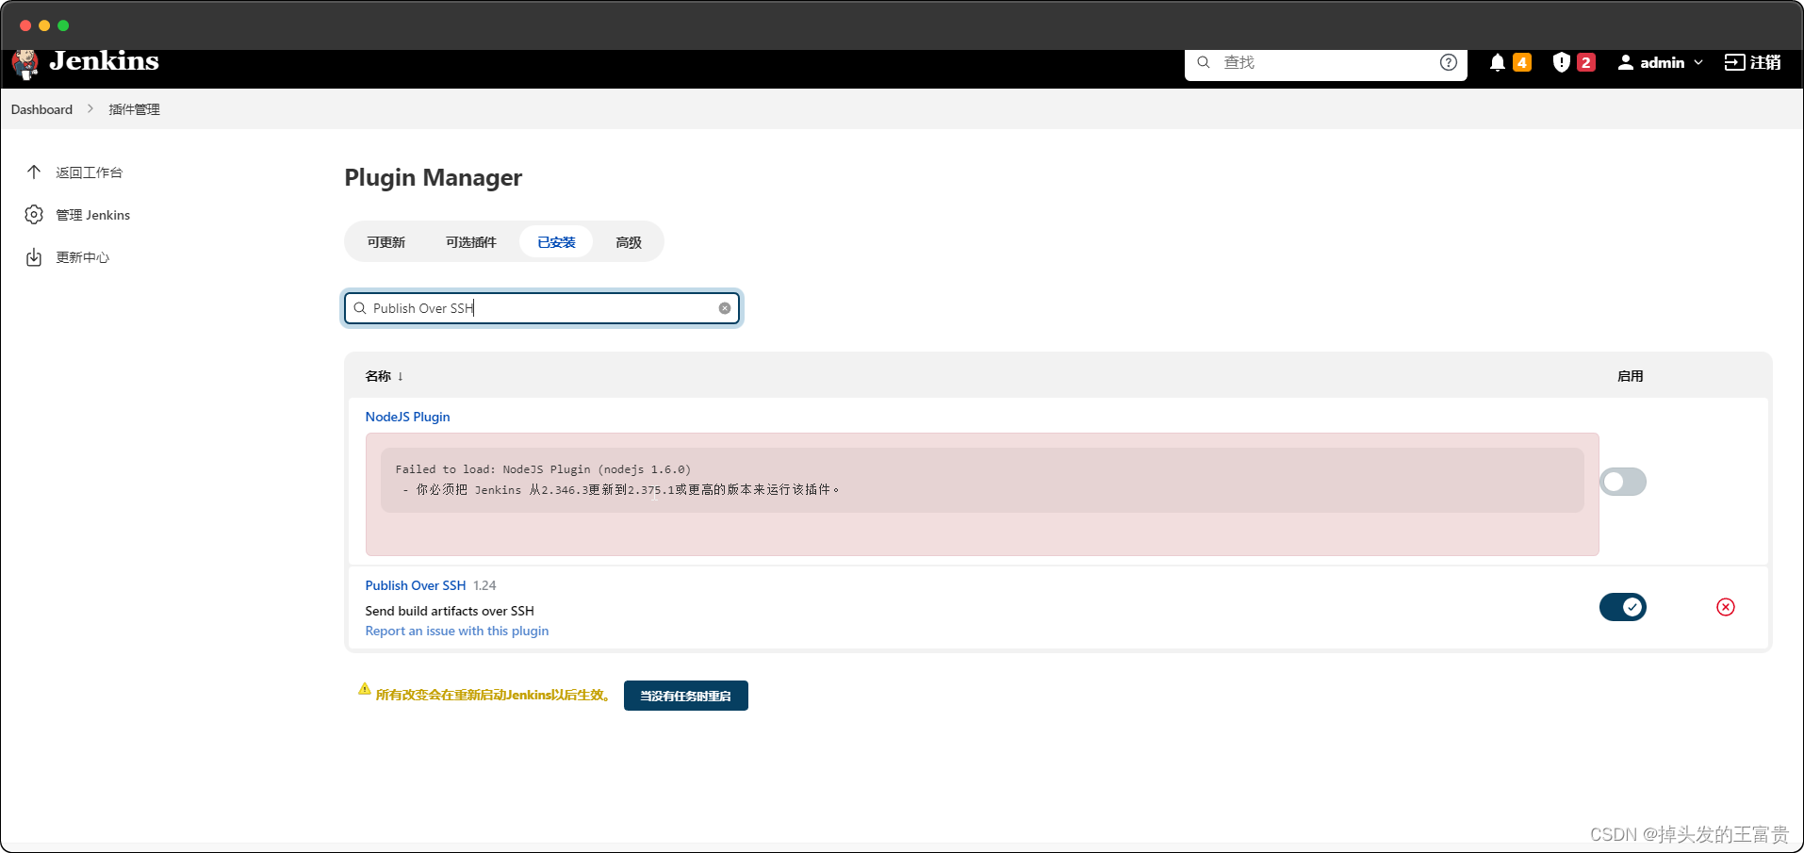
Task: Select the 已安装 tab
Action: 556,242
